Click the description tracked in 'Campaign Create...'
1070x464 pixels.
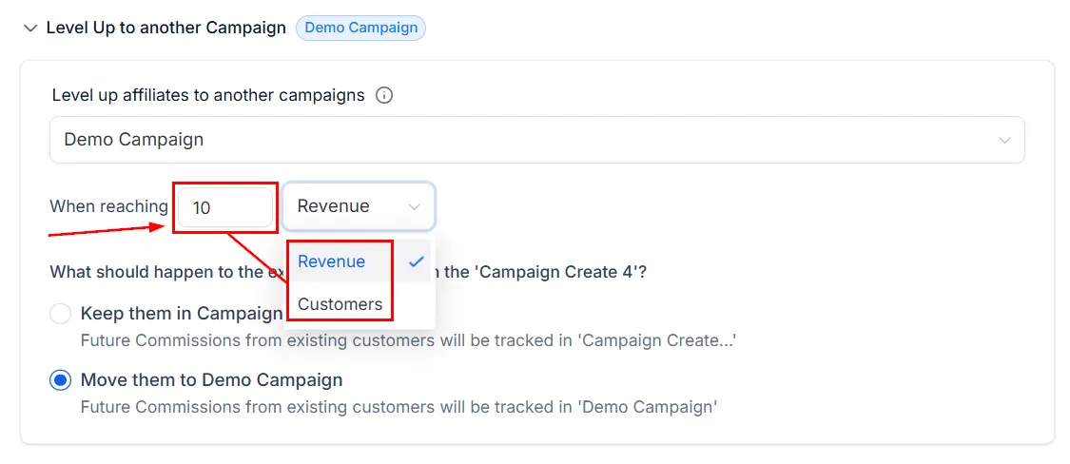point(408,340)
